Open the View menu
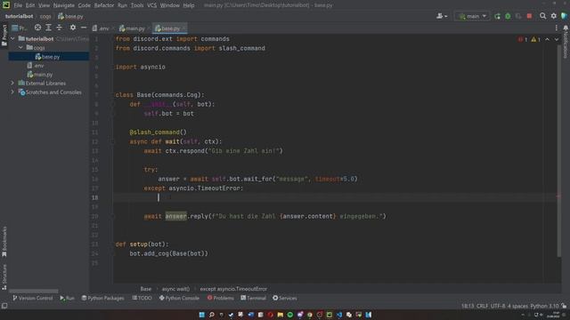This screenshot has height=320, width=570. (x=44, y=5)
